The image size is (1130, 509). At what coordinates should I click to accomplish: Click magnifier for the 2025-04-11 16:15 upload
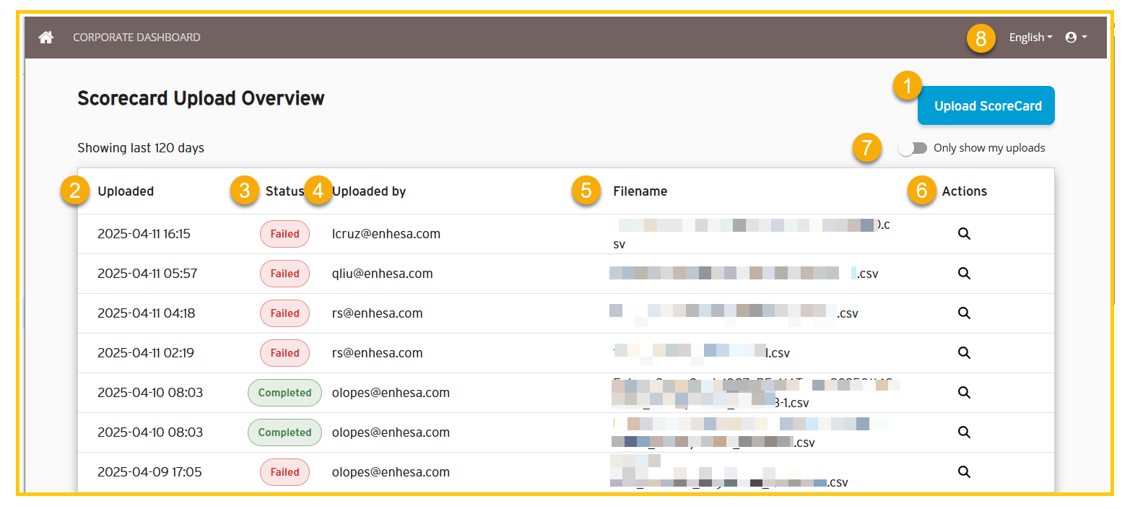pyautogui.click(x=964, y=233)
